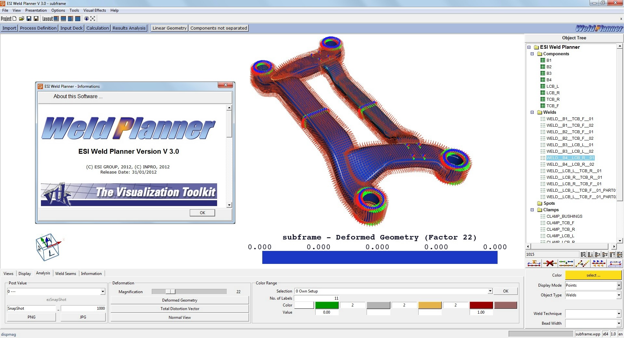The image size is (624, 338).
Task: Select the fourth full-view Layout icon
Action: point(78,19)
